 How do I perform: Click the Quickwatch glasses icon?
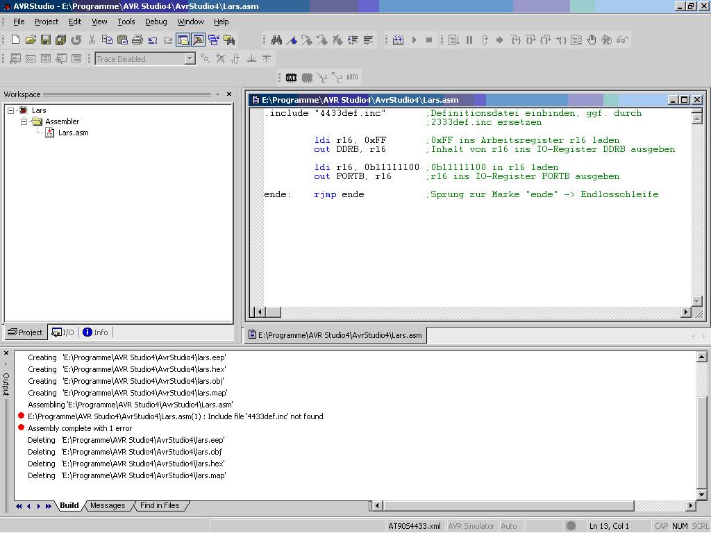pos(621,40)
